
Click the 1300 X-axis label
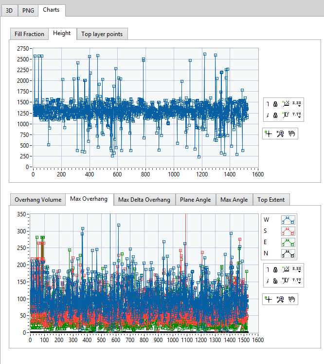[216, 340]
